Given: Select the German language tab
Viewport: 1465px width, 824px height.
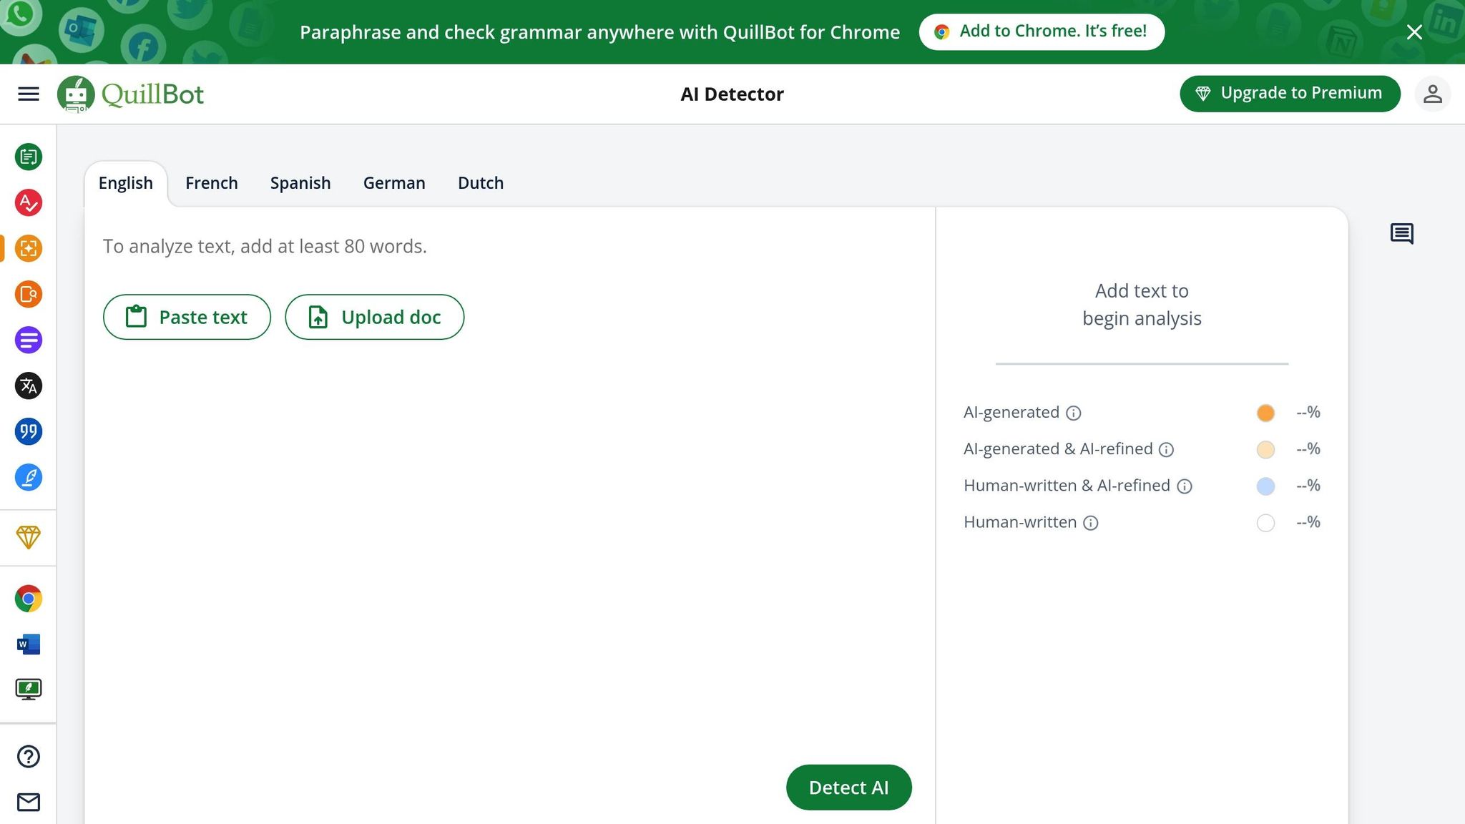Looking at the screenshot, I should (393, 183).
